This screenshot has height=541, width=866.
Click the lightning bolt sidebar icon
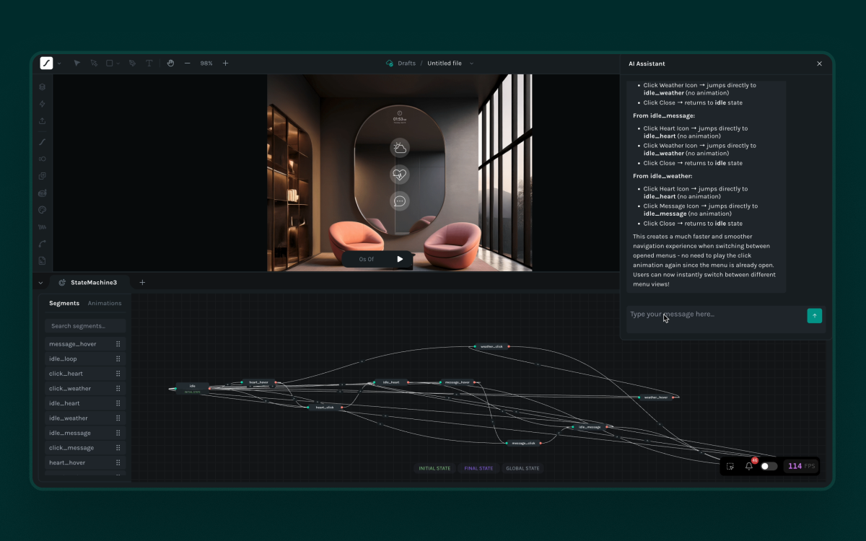[43, 104]
